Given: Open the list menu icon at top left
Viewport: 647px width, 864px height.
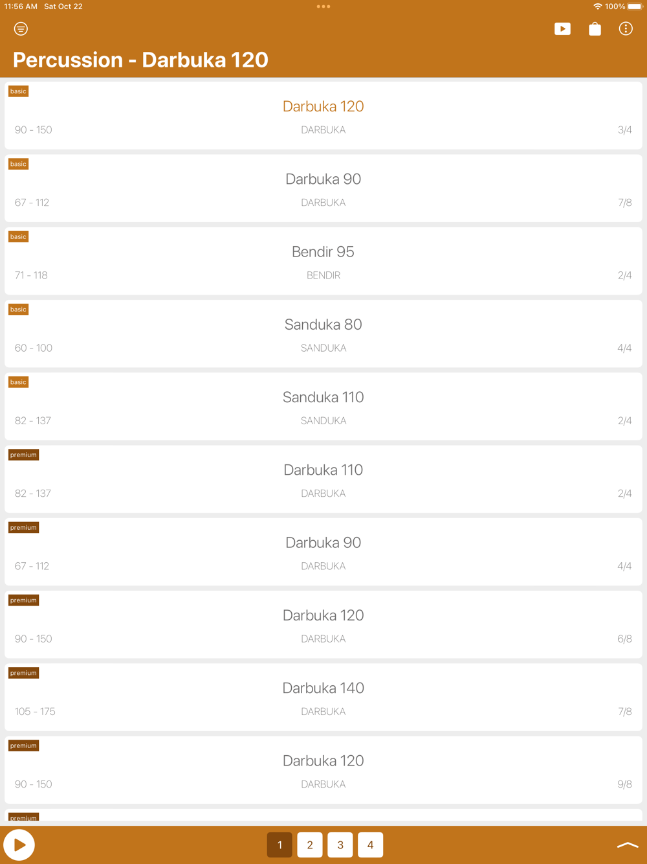Looking at the screenshot, I should tap(21, 28).
